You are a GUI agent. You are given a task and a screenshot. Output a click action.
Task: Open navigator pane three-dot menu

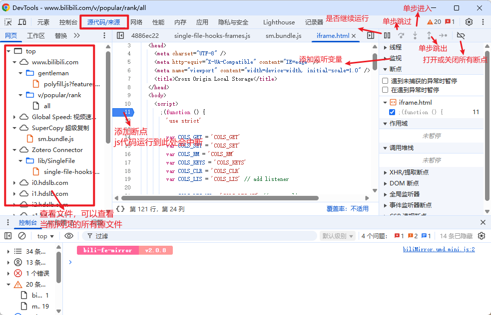click(x=104, y=35)
